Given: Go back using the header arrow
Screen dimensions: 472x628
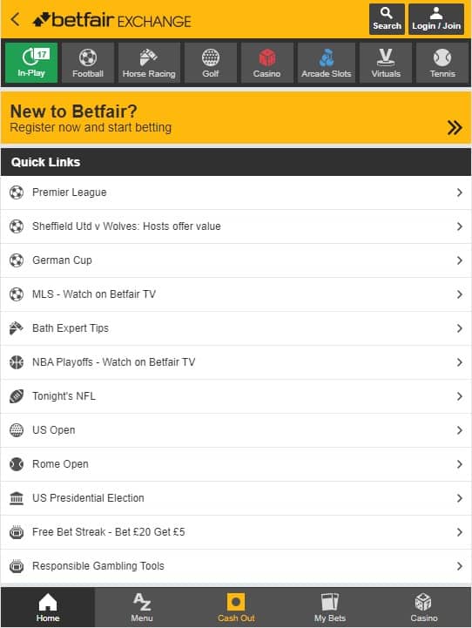Looking at the screenshot, I should [15, 19].
